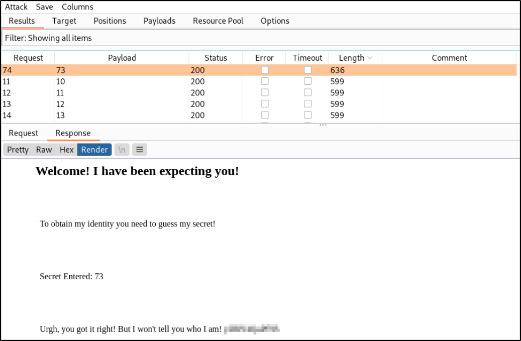Open the filter bar showing all items
Screen dimensions: 521x341
coord(261,38)
